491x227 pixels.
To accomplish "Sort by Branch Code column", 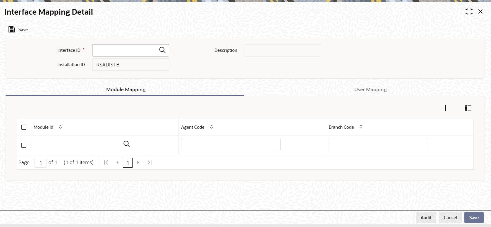I will pos(361,127).
